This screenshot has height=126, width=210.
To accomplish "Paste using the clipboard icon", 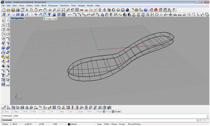I will (36, 10).
